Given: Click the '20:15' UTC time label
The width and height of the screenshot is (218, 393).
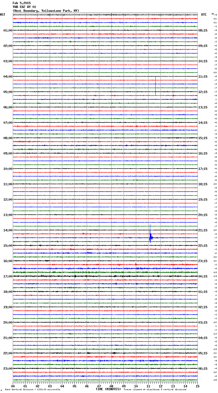Looking at the screenshot, I should click(x=203, y=215).
